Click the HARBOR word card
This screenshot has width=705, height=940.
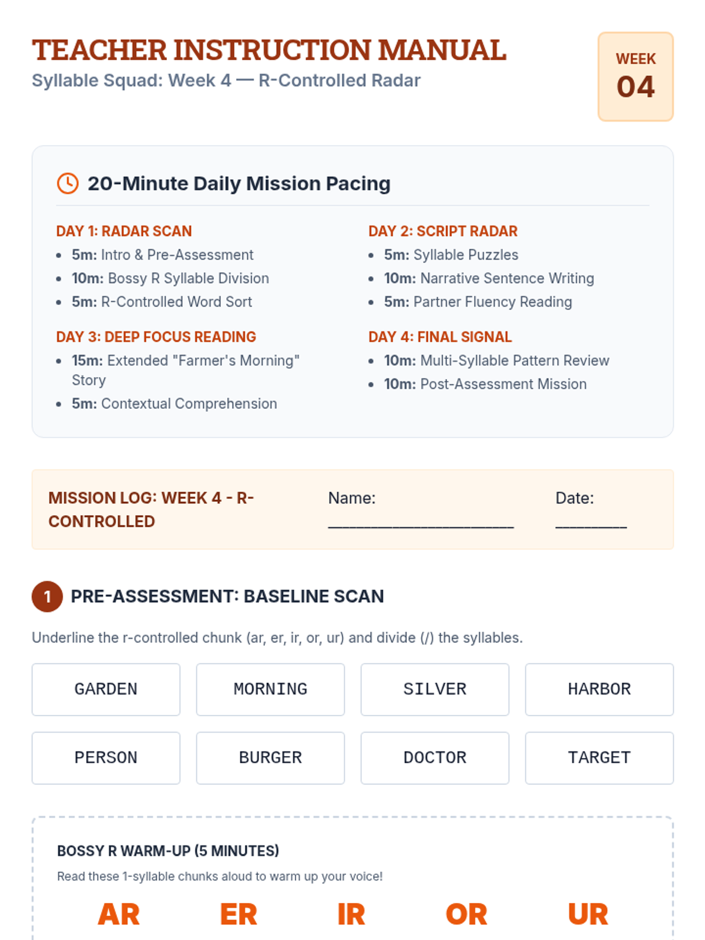[599, 689]
